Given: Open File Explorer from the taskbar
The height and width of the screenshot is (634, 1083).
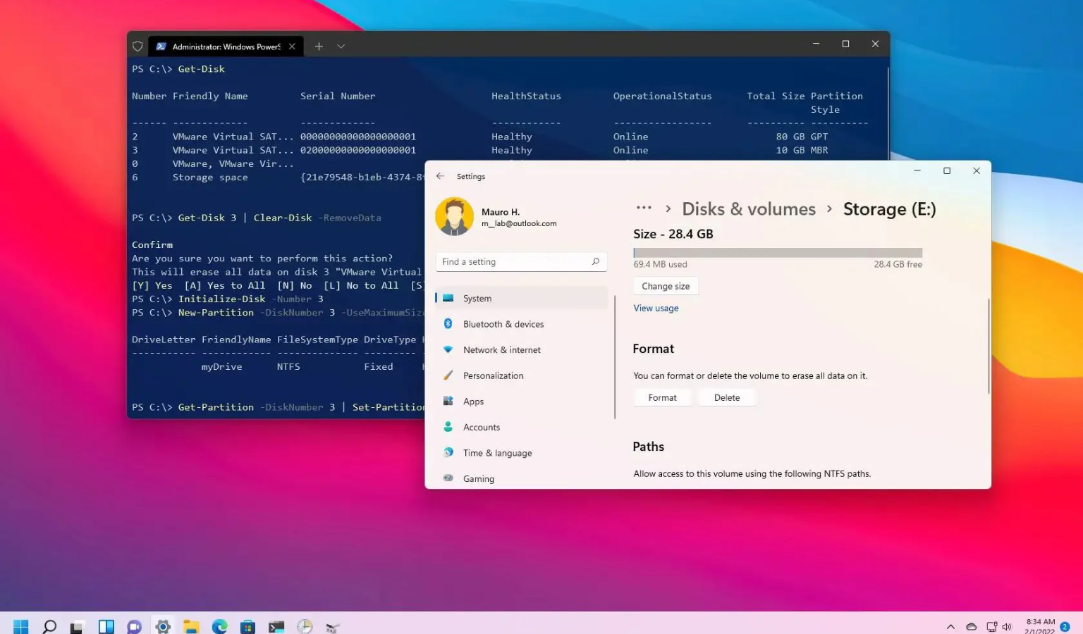Looking at the screenshot, I should 190,626.
